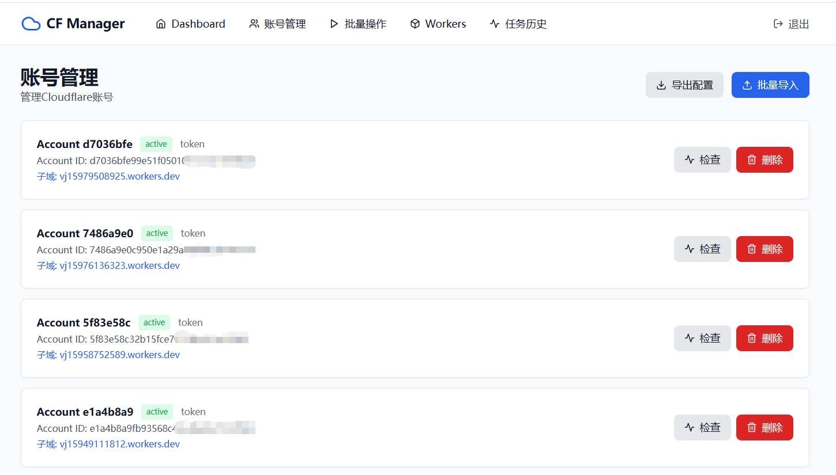Click the CF Manager brand title
Image resolution: width=836 pixels, height=475 pixels.
[85, 24]
